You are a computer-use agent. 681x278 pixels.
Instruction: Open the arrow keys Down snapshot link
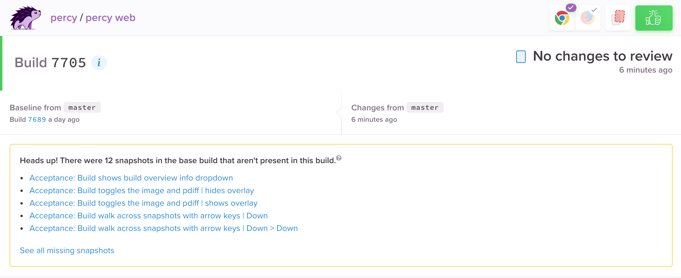pos(148,215)
